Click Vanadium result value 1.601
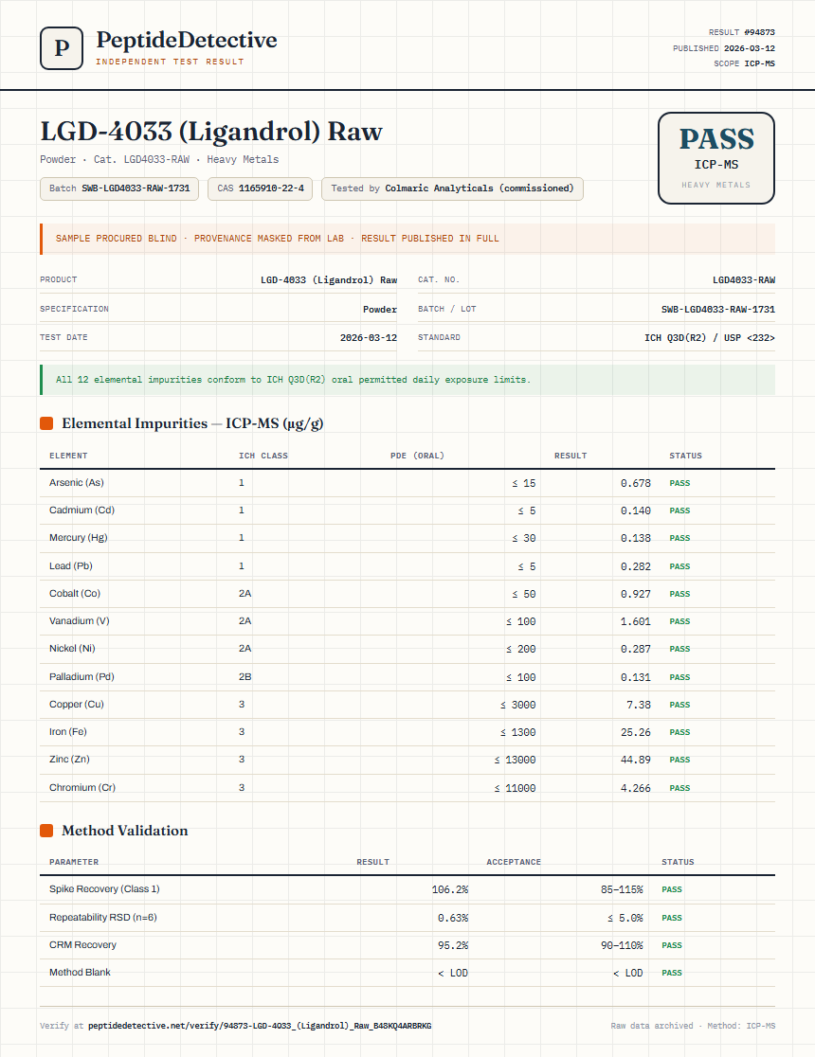This screenshot has height=1057, width=815. click(636, 621)
